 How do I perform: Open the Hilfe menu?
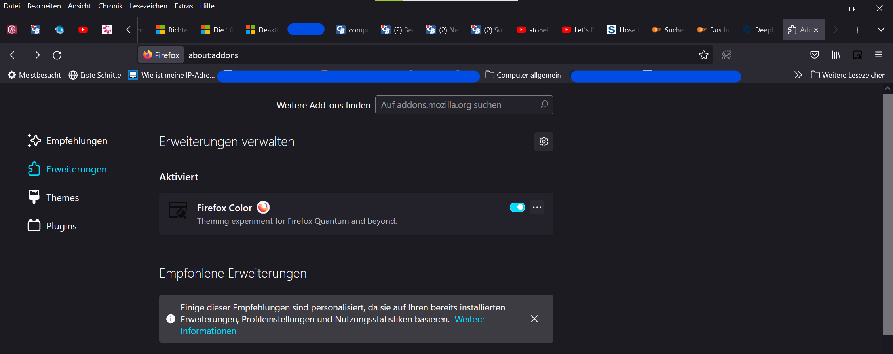click(x=207, y=6)
